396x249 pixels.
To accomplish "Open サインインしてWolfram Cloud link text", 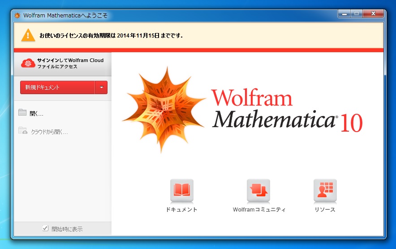I will 70,63.
